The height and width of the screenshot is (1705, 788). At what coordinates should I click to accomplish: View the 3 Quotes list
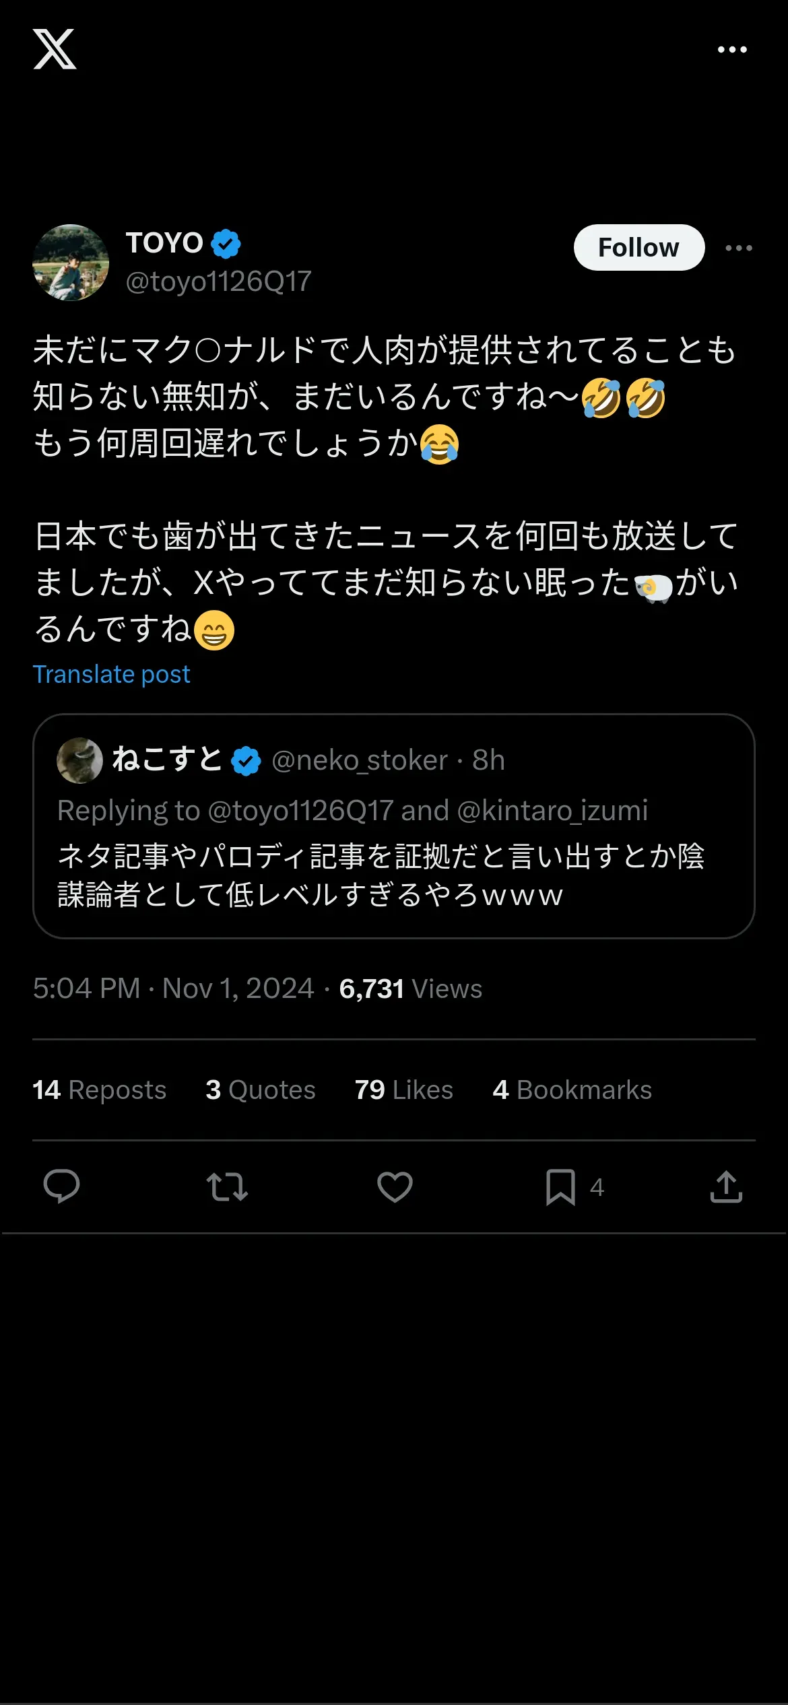coord(261,1090)
